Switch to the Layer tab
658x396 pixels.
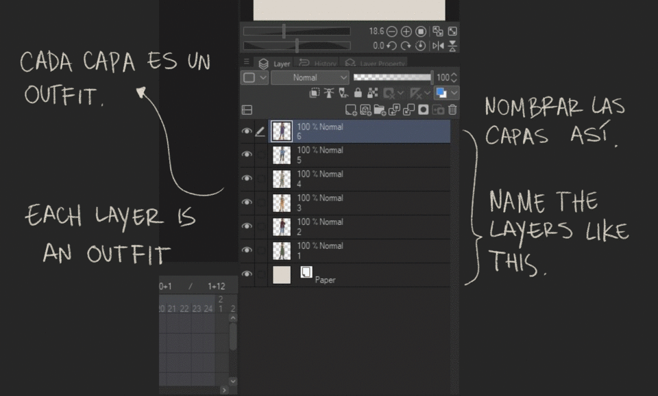275,64
